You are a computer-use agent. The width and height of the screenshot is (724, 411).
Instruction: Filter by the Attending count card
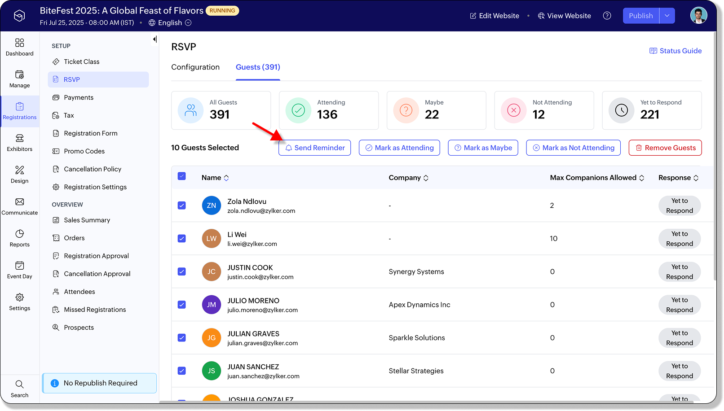(x=328, y=110)
